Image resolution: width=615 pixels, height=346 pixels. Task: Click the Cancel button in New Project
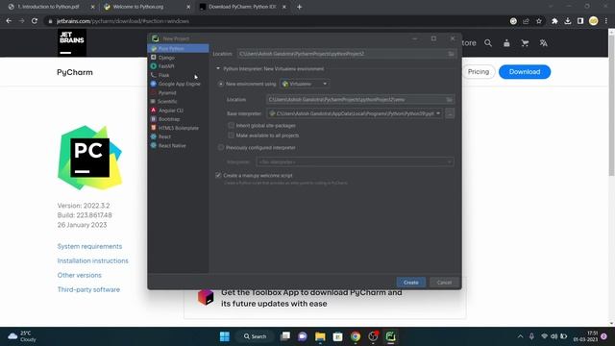pos(444,283)
